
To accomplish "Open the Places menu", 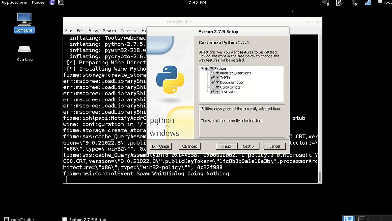I will tap(38, 2).
